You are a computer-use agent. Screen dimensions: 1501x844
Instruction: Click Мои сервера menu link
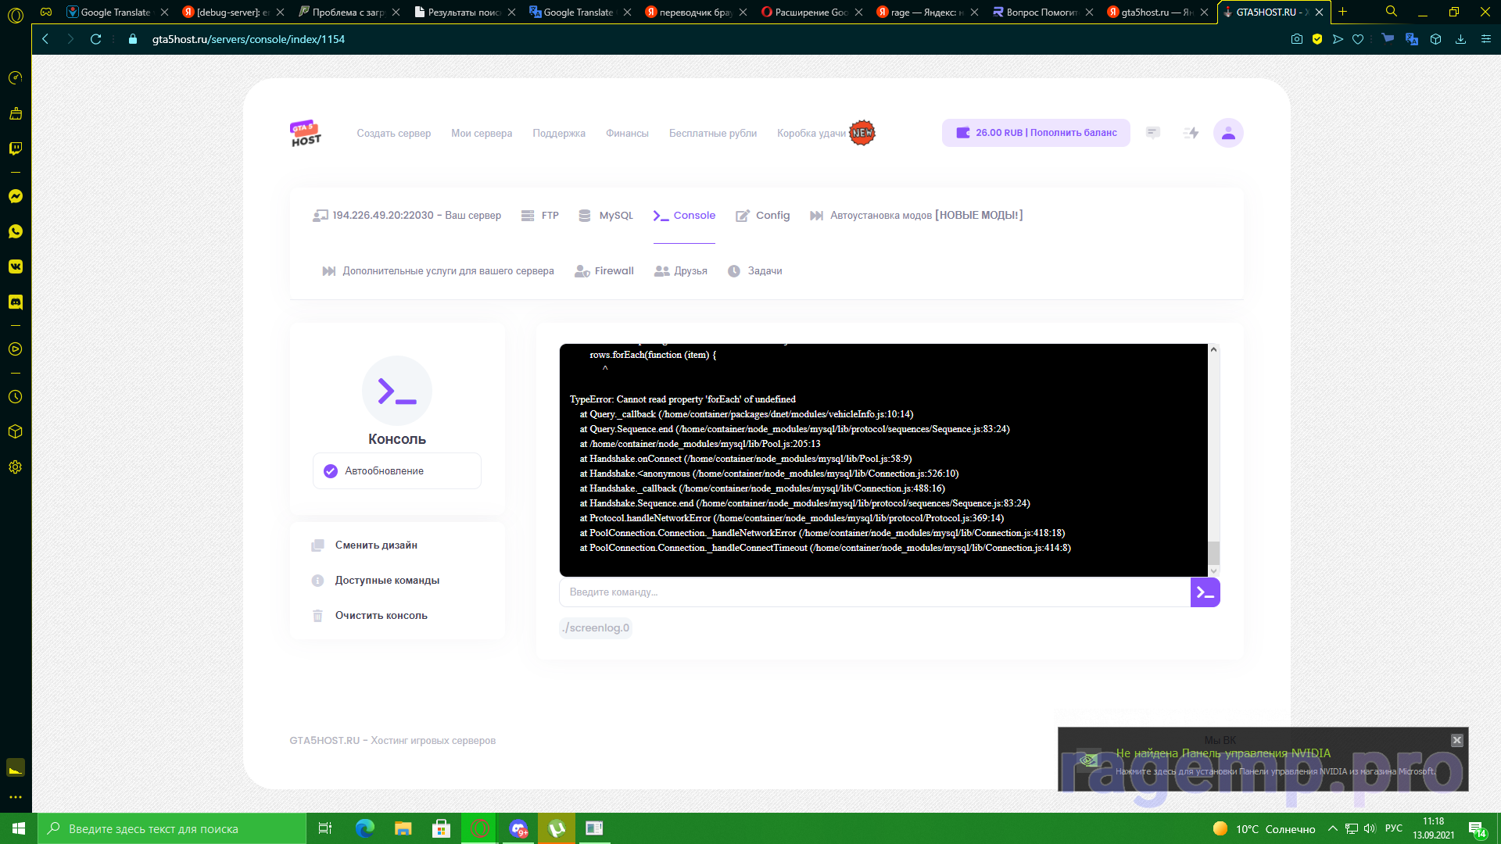point(482,134)
